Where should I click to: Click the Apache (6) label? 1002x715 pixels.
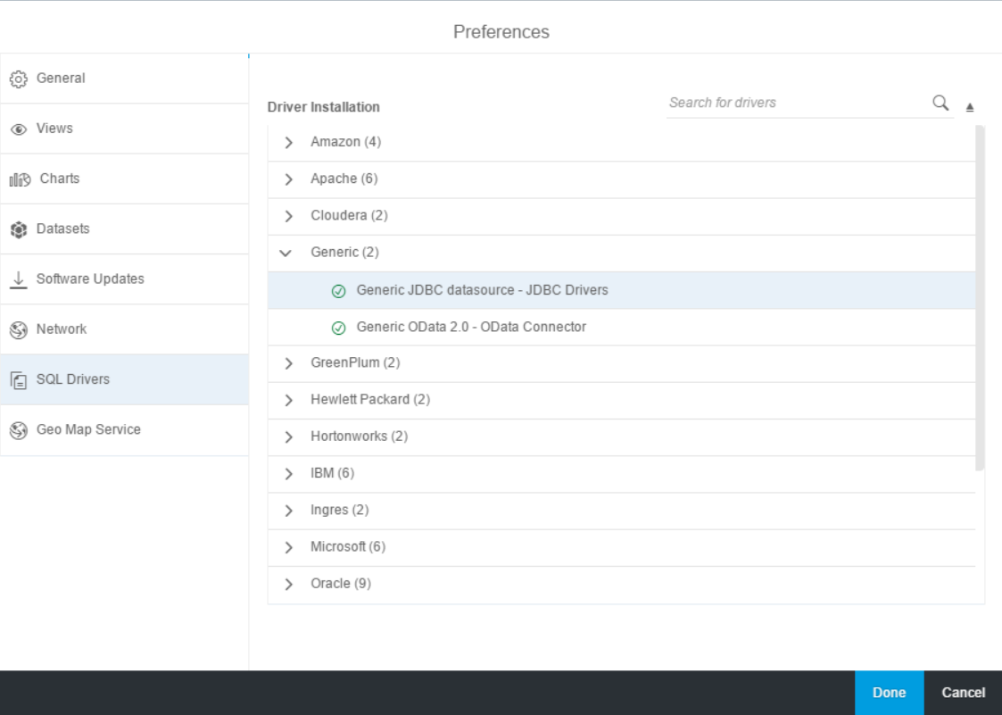344,179
